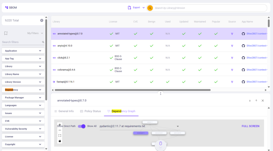Click the source branch icon for anyio@4.10.0
This screenshot has width=273, height=151.
(x=232, y=46)
